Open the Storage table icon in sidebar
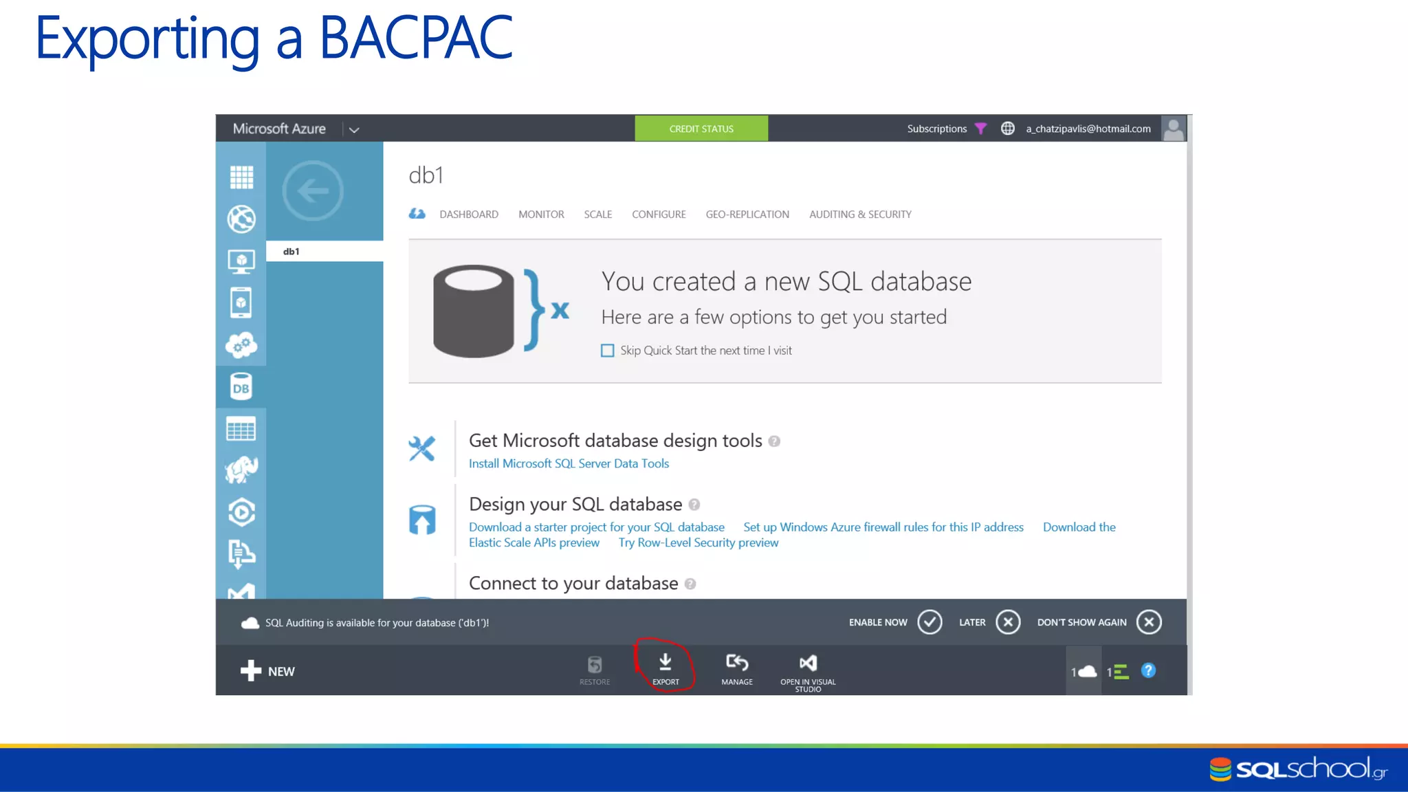Screen dimensions: 1408x792 241,429
